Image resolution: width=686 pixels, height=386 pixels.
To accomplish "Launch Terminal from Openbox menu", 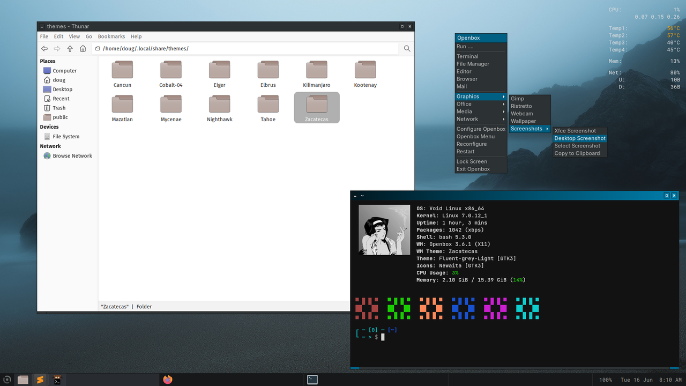I will tap(481, 56).
